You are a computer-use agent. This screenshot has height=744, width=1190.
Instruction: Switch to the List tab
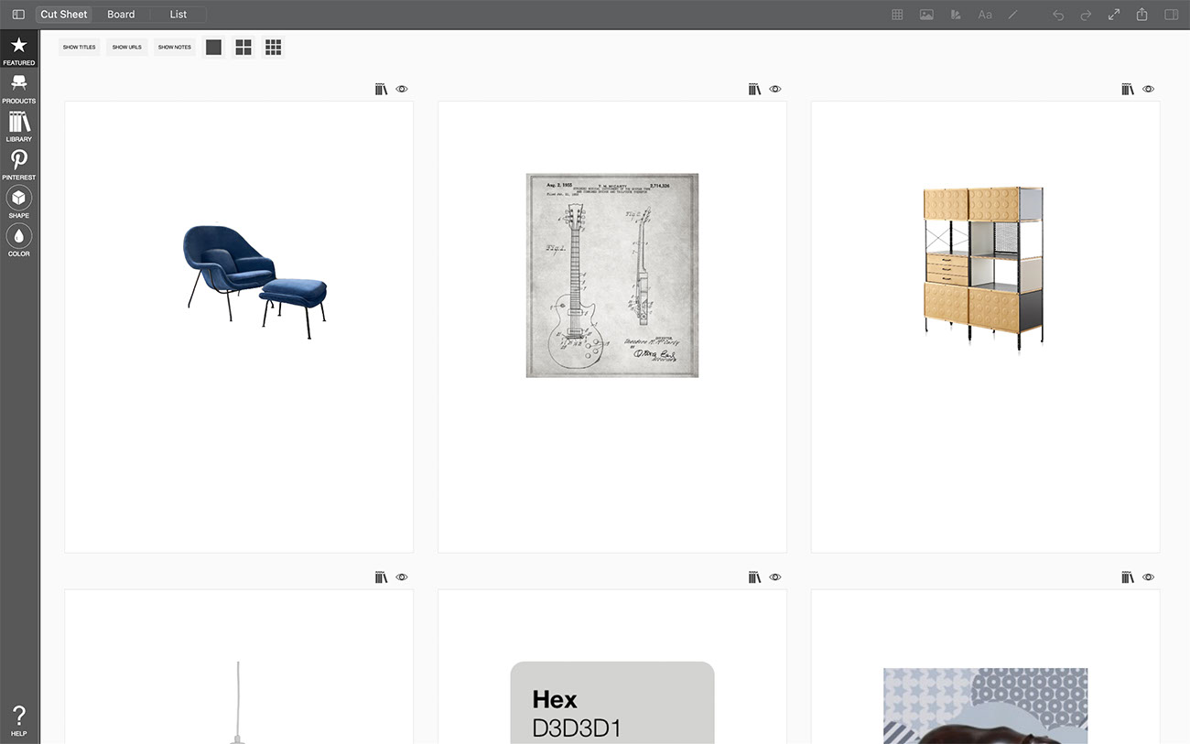[178, 15]
